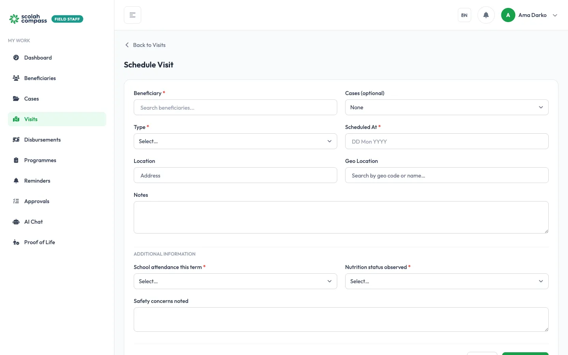The image size is (568, 355).
Task: Click the Disbursements label in the sidebar
Action: click(x=42, y=140)
